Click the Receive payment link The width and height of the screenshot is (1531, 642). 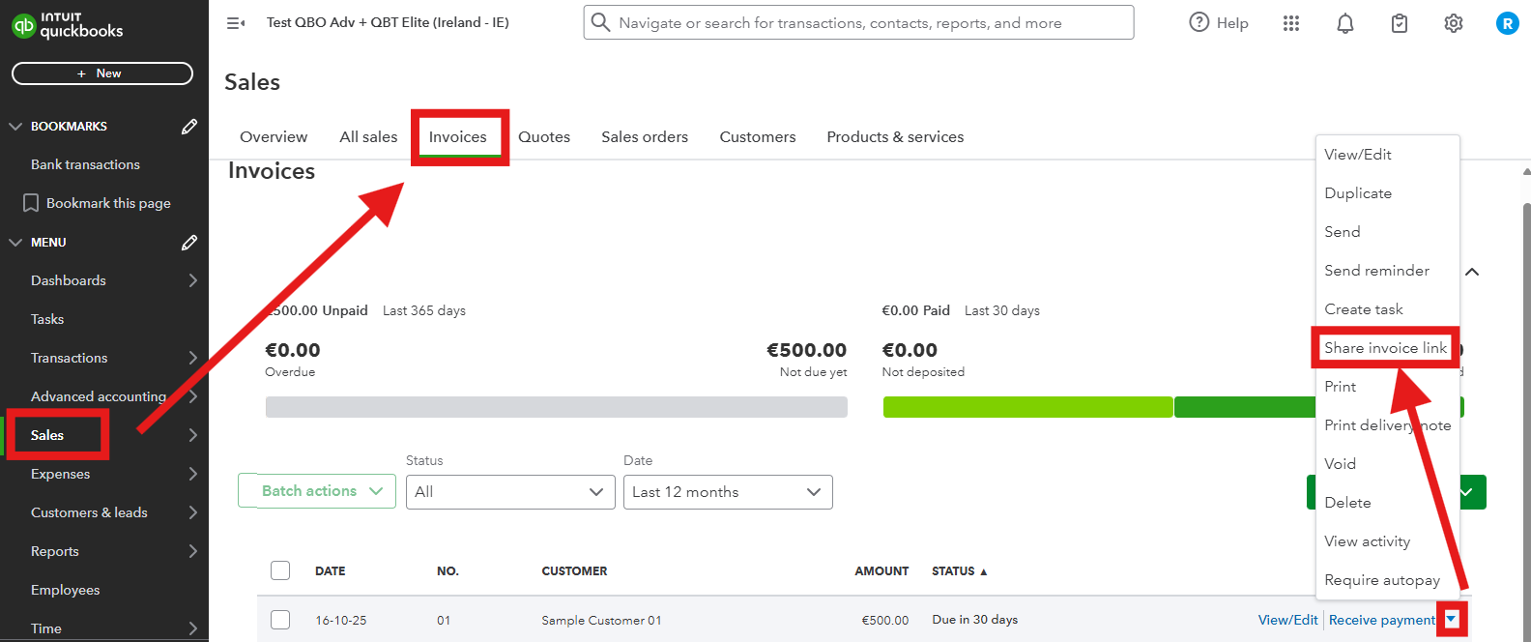tap(1382, 620)
